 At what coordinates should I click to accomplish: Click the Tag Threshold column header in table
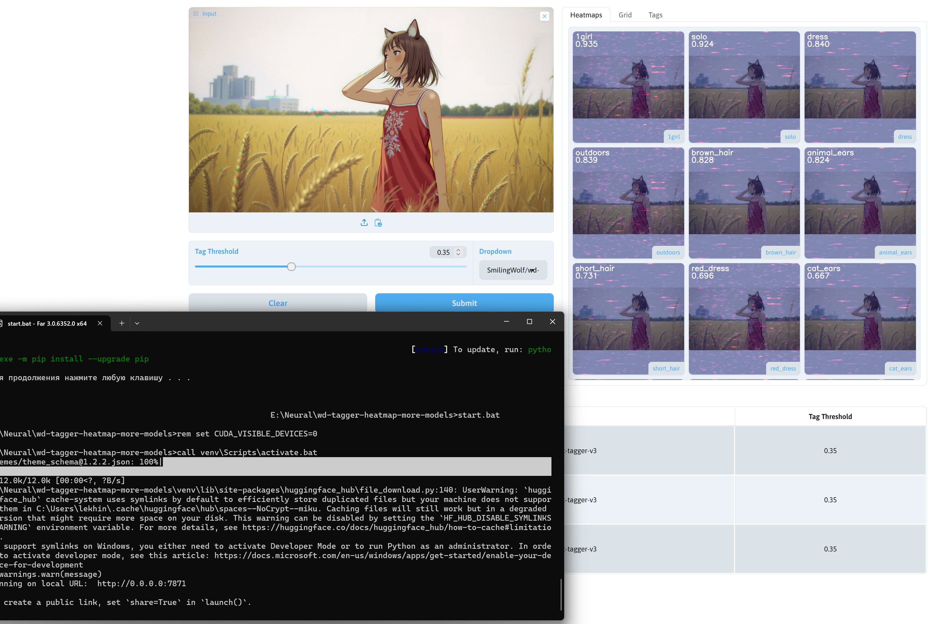[x=830, y=417]
